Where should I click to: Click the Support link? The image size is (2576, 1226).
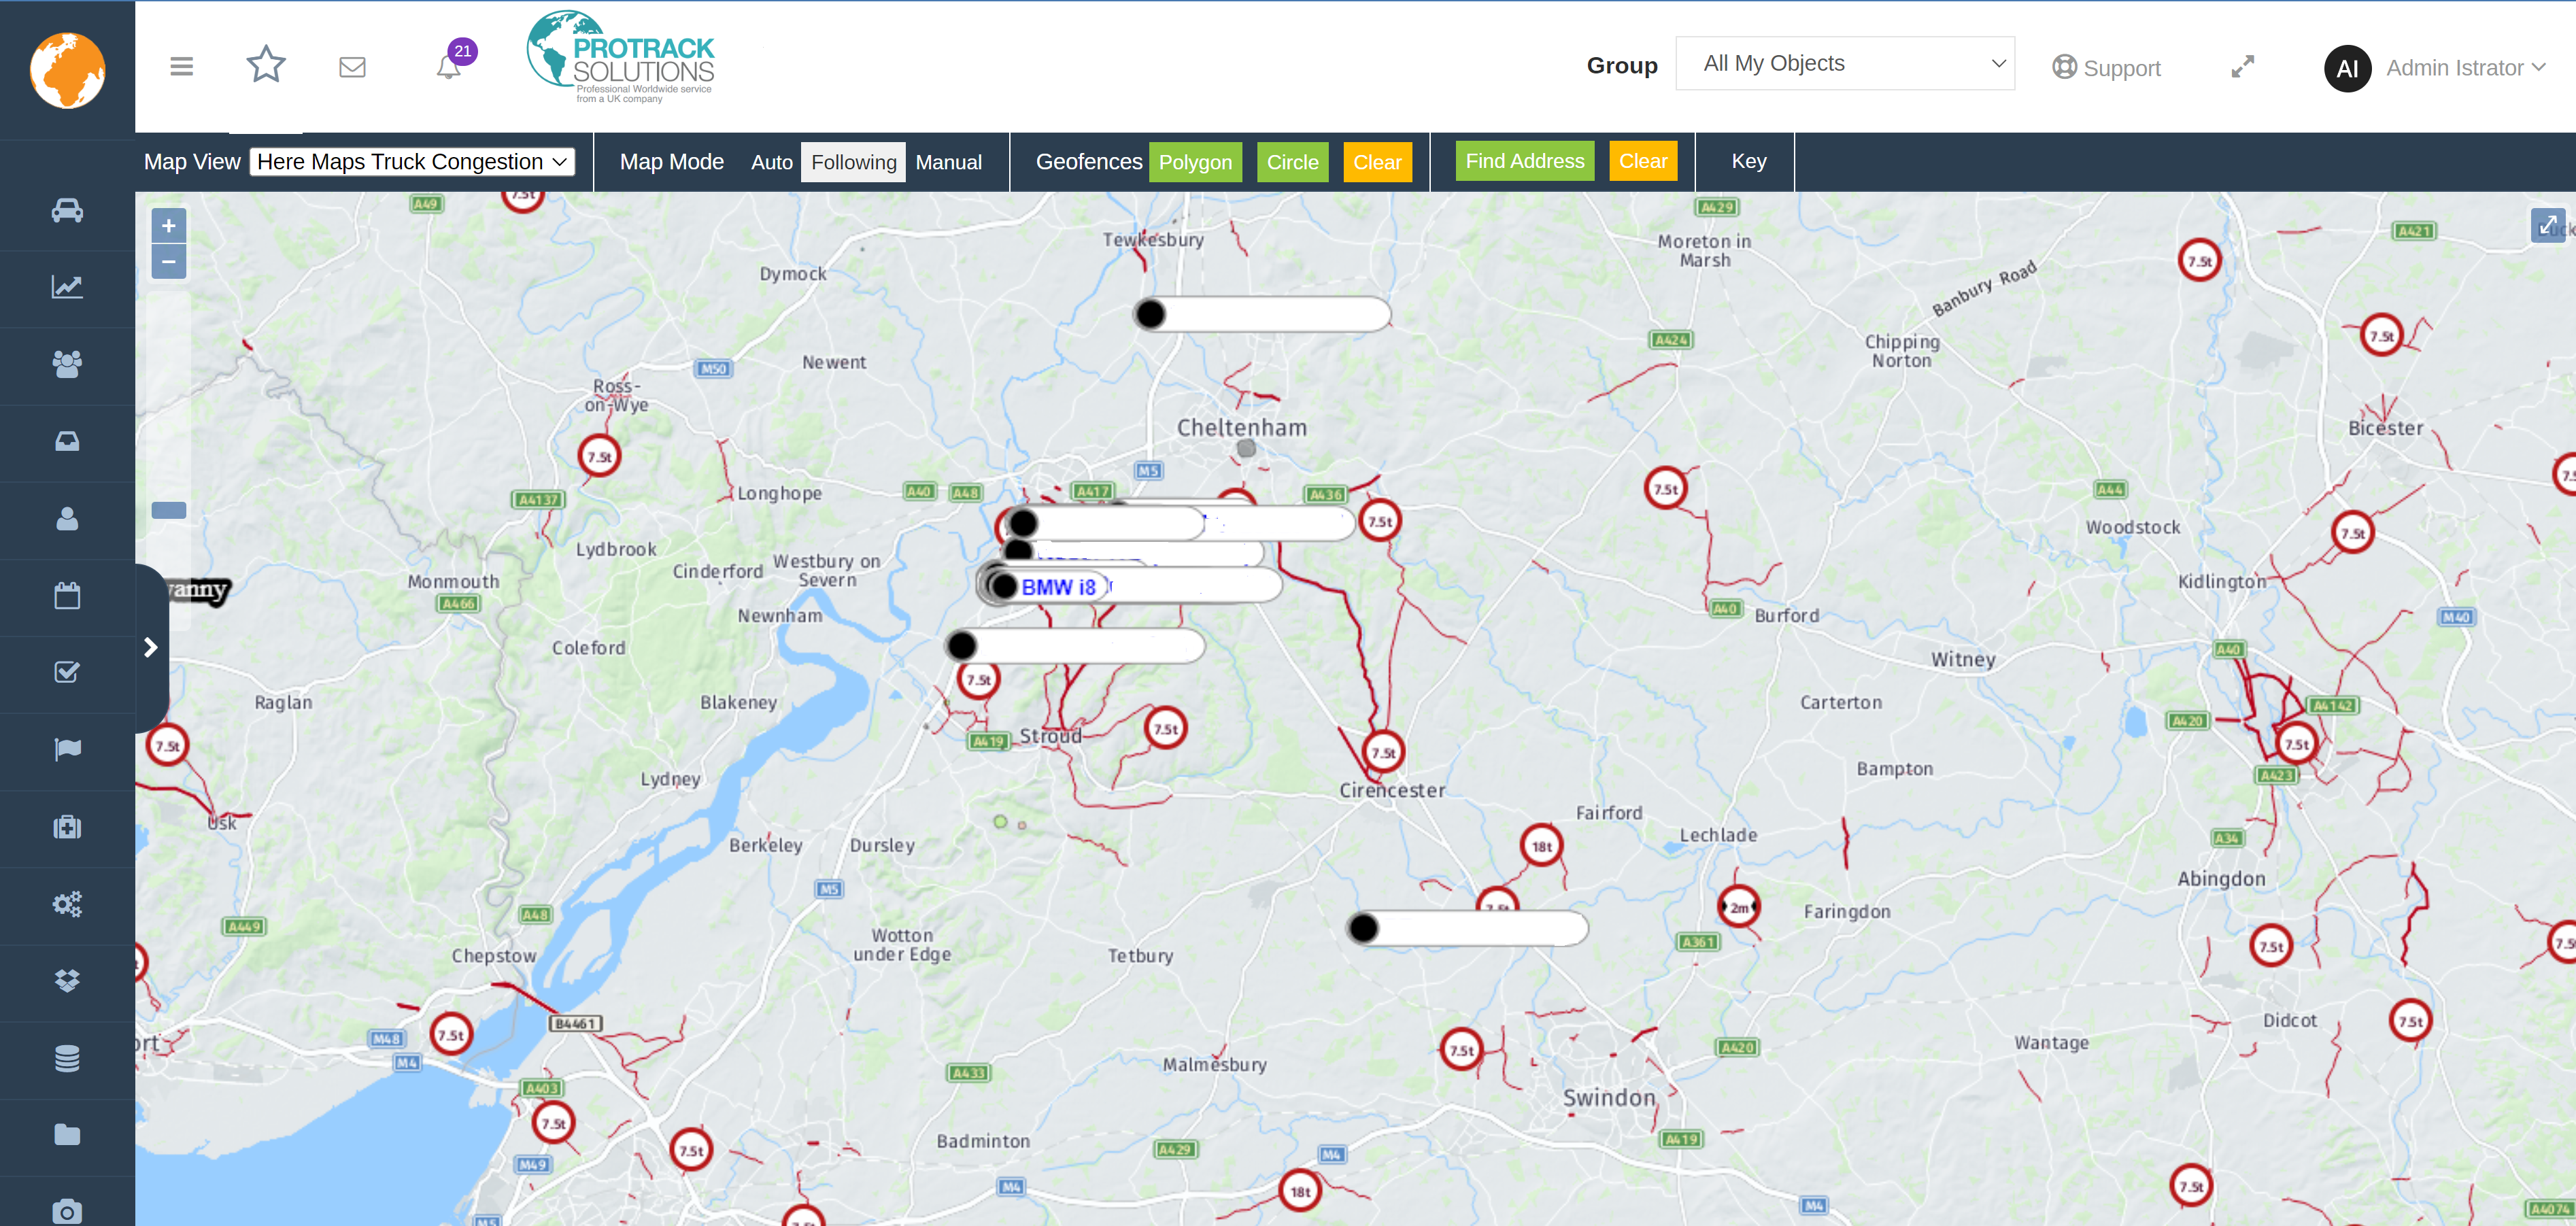[2106, 68]
